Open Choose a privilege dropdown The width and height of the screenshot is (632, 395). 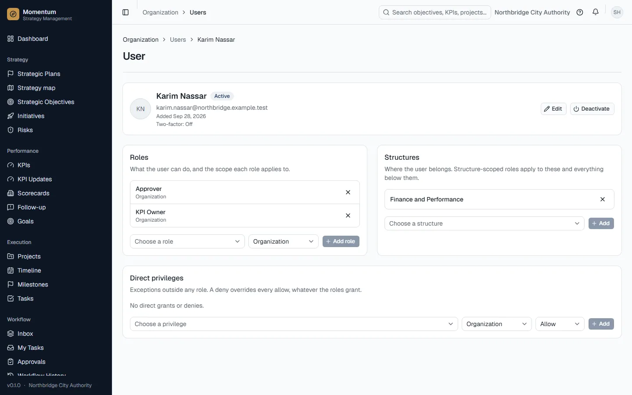(x=294, y=324)
